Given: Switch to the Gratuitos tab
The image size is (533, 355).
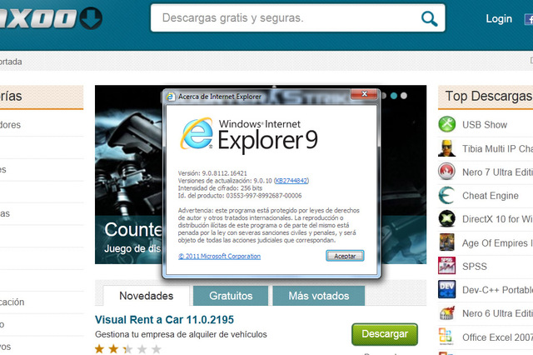Looking at the screenshot, I should 231,296.
